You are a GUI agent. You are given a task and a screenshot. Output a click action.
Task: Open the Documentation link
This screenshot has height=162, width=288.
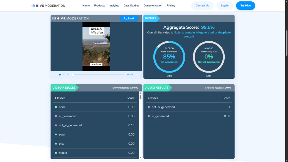(x=153, y=6)
